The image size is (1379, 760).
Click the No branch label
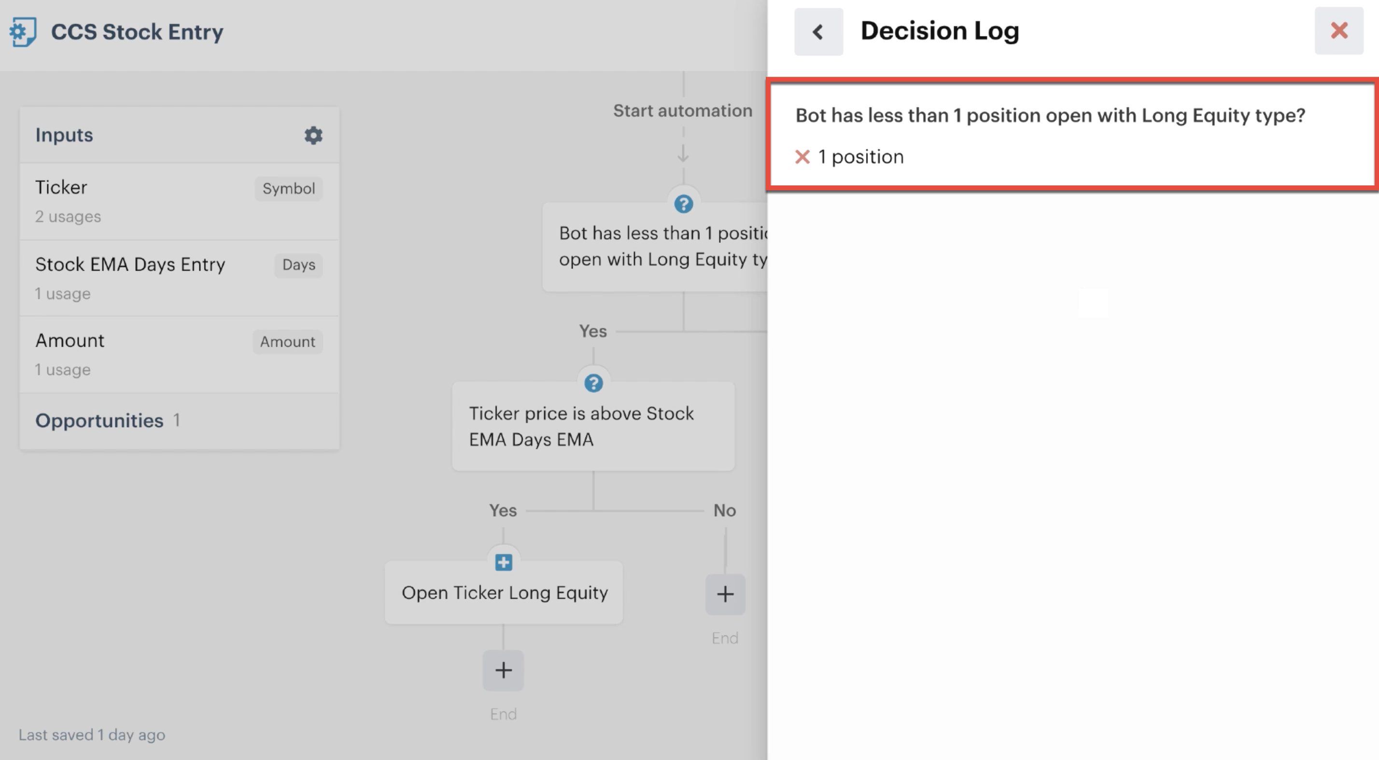click(x=725, y=510)
